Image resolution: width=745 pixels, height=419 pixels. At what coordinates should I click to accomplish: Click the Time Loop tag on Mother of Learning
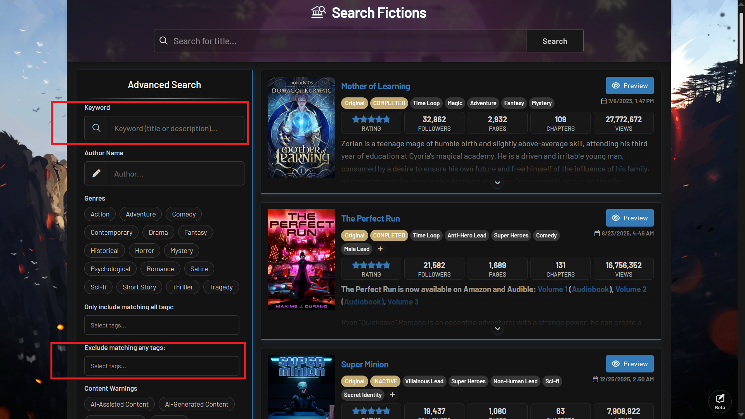(x=426, y=103)
